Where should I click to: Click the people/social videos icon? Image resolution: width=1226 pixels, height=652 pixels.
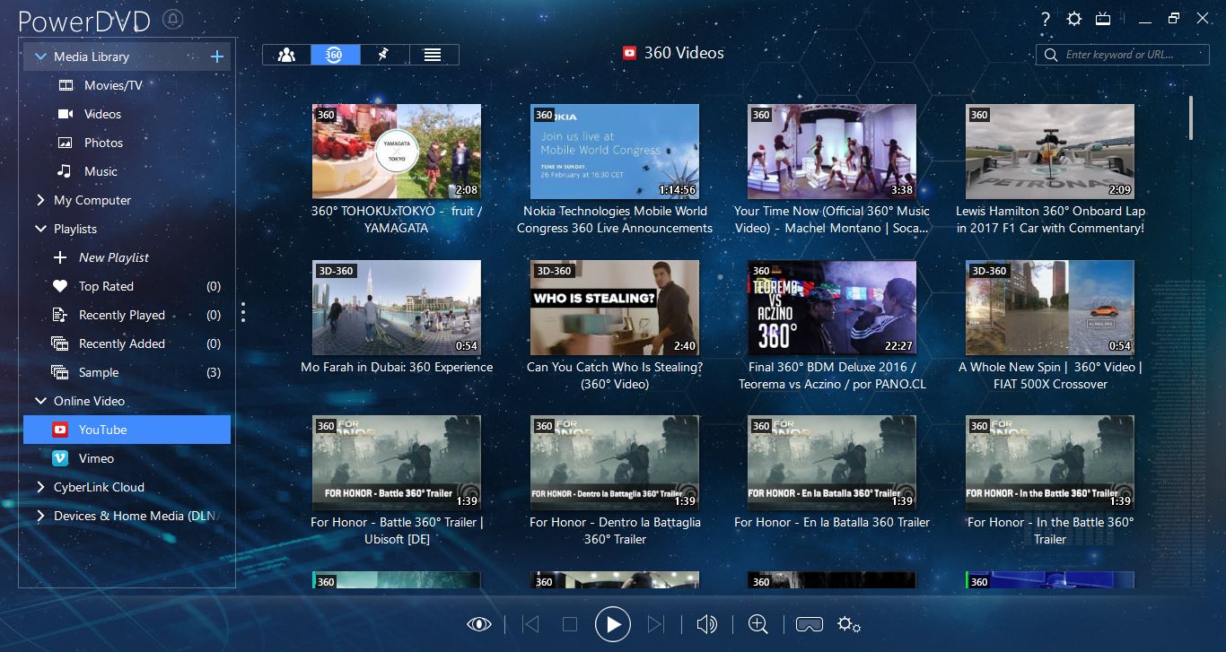pyautogui.click(x=285, y=54)
